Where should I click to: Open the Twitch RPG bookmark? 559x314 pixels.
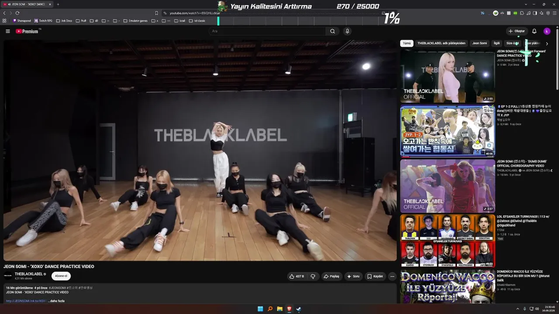coord(43,20)
